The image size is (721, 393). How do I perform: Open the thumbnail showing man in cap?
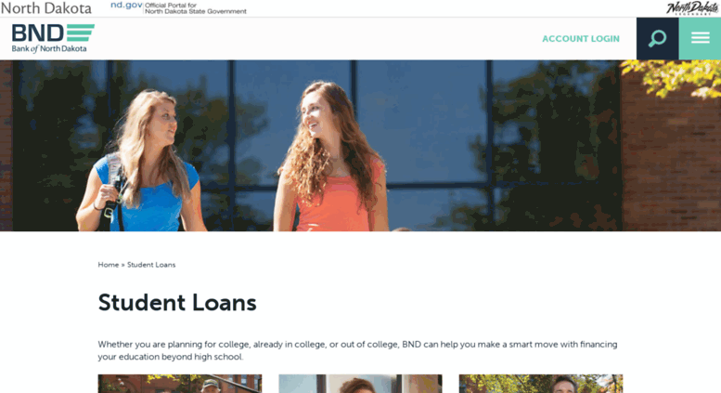pos(180,384)
